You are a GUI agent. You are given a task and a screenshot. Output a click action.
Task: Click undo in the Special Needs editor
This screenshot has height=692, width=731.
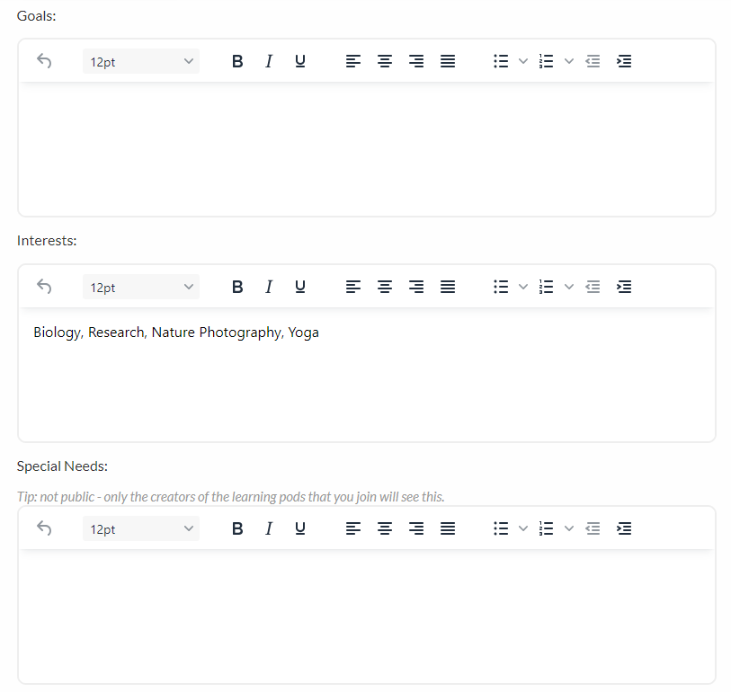point(44,528)
